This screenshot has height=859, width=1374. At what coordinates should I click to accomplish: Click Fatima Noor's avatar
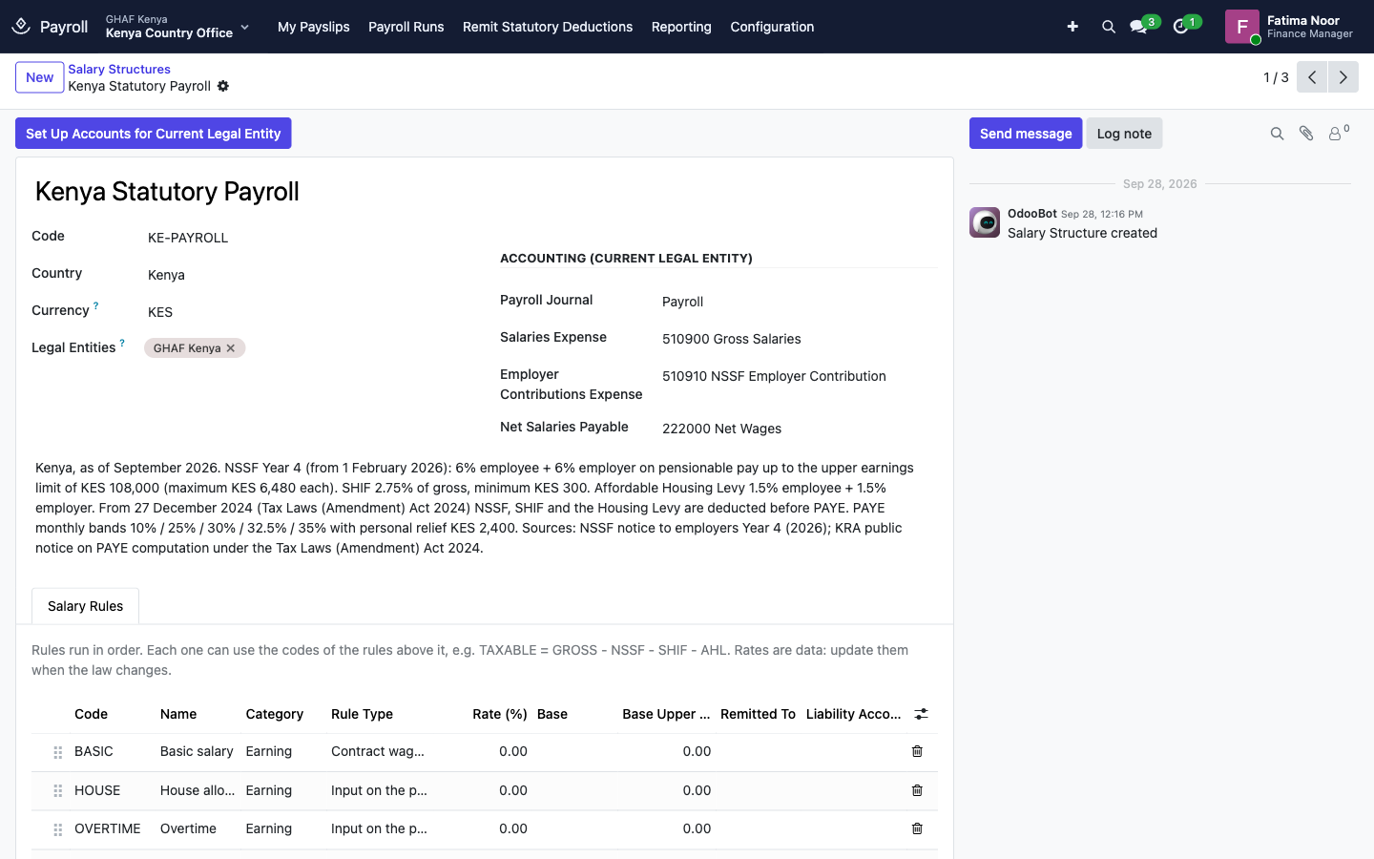tap(1242, 27)
